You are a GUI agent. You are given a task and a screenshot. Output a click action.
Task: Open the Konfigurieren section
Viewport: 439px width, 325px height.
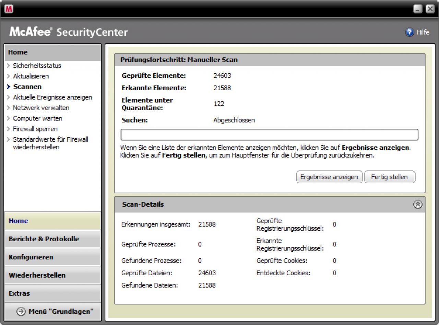pyautogui.click(x=53, y=257)
